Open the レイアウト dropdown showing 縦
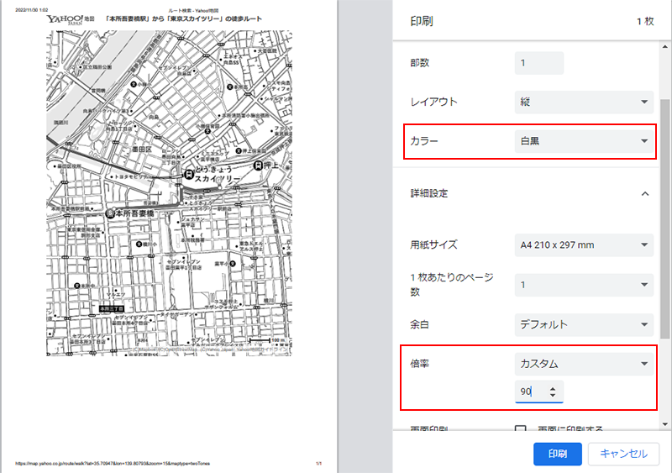672x473 pixels. point(584,102)
